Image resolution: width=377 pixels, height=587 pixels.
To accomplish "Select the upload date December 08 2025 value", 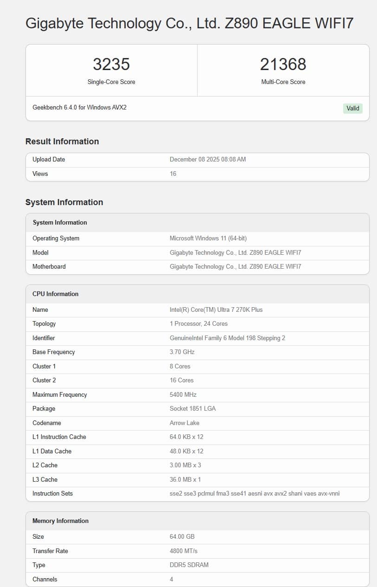I will tap(208, 159).
